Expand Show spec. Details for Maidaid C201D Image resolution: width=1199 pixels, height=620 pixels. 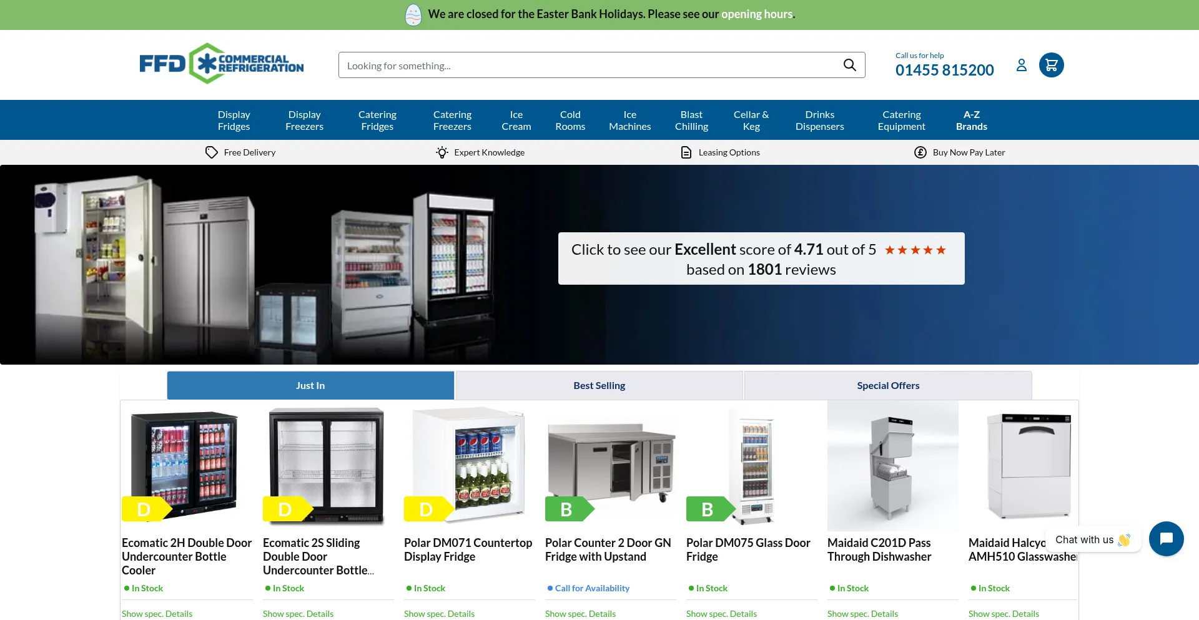coord(862,614)
